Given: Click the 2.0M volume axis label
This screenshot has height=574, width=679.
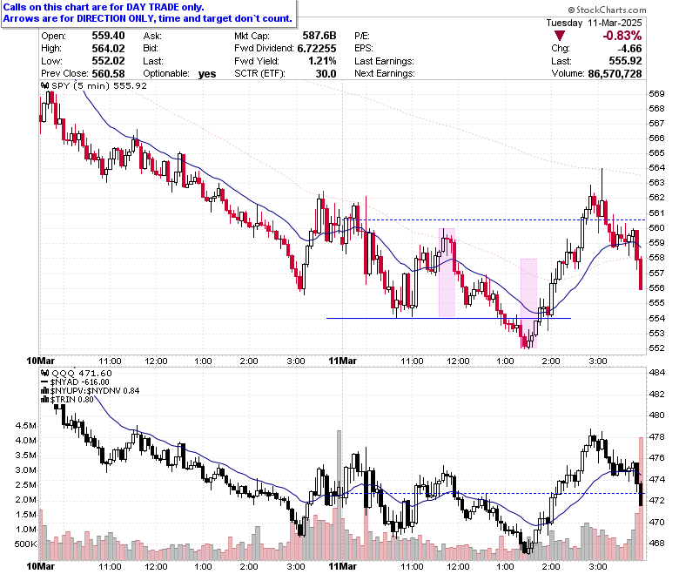Looking at the screenshot, I should tap(26, 499).
